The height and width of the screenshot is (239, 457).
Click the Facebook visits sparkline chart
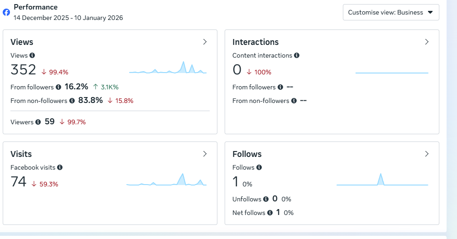pos(166,180)
